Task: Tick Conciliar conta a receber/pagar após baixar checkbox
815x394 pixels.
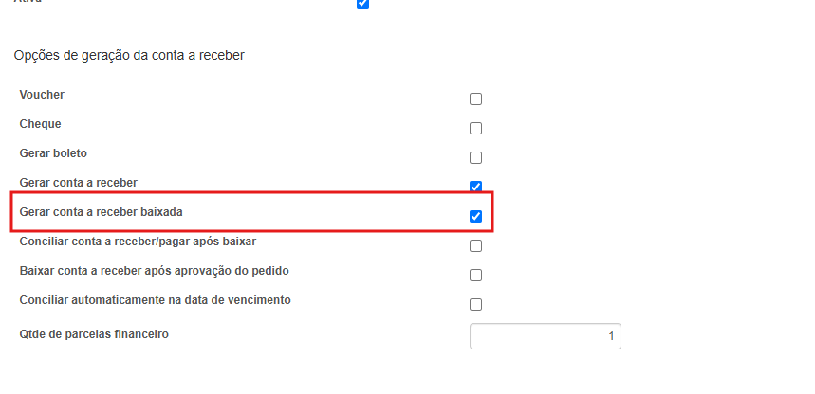Action: pos(476,246)
